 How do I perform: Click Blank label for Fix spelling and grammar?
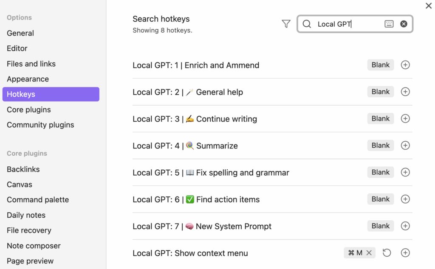[381, 172]
